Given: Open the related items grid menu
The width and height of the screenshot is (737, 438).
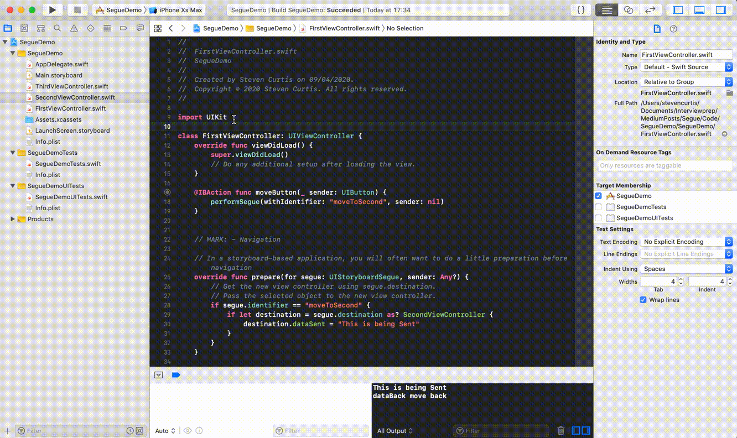Looking at the screenshot, I should pos(158,28).
